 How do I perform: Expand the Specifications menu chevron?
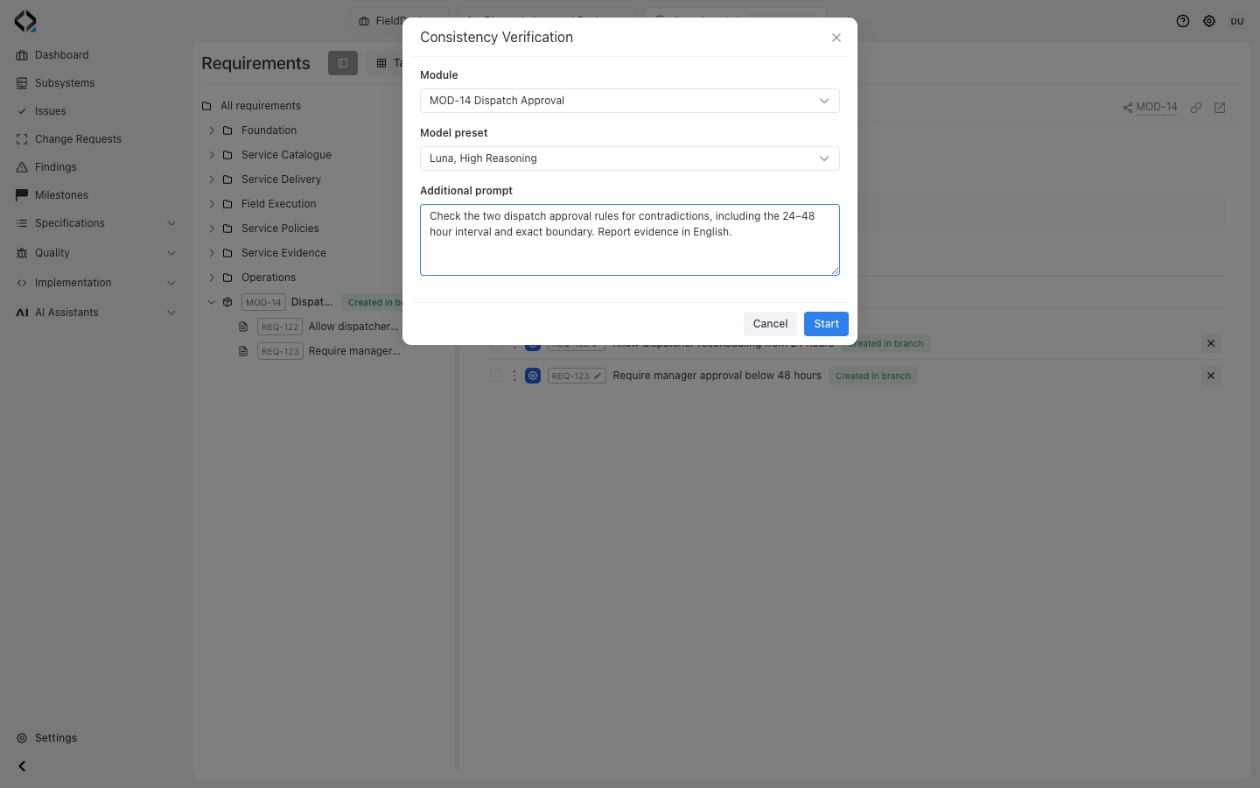(x=171, y=223)
